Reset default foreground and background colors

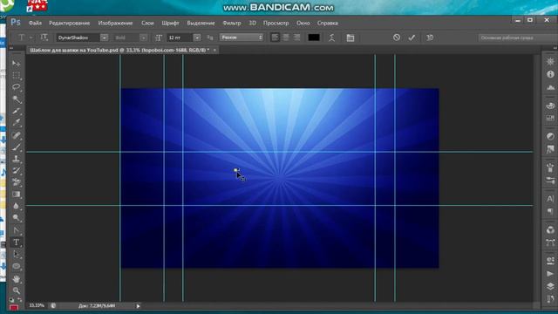pos(11,300)
